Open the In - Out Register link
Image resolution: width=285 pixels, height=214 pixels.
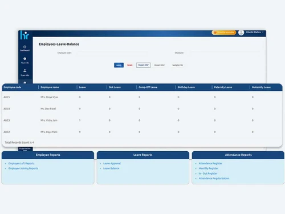point(208,173)
